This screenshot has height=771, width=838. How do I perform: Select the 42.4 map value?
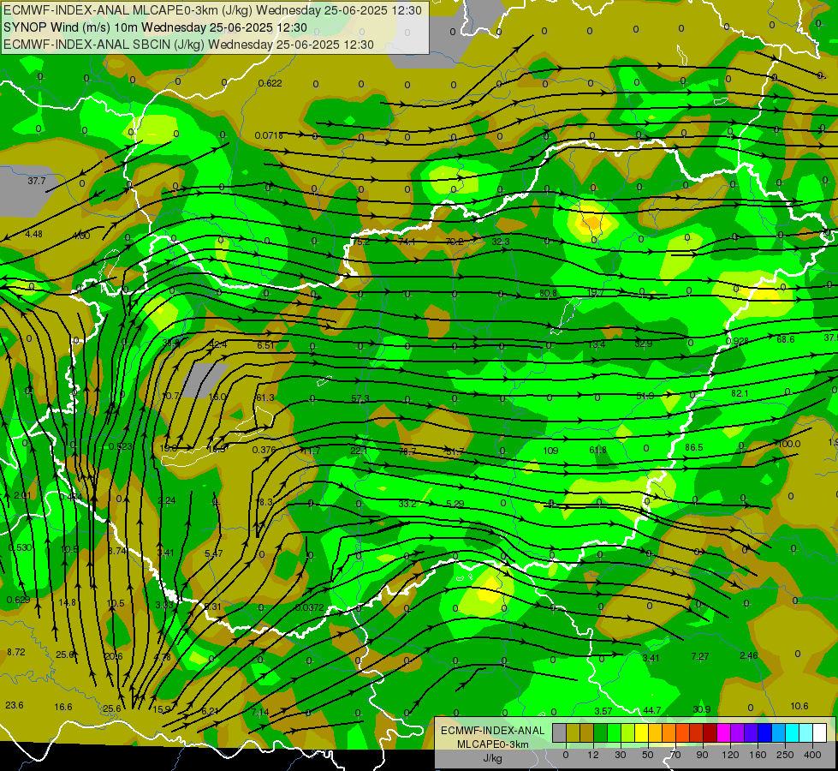tap(218, 344)
